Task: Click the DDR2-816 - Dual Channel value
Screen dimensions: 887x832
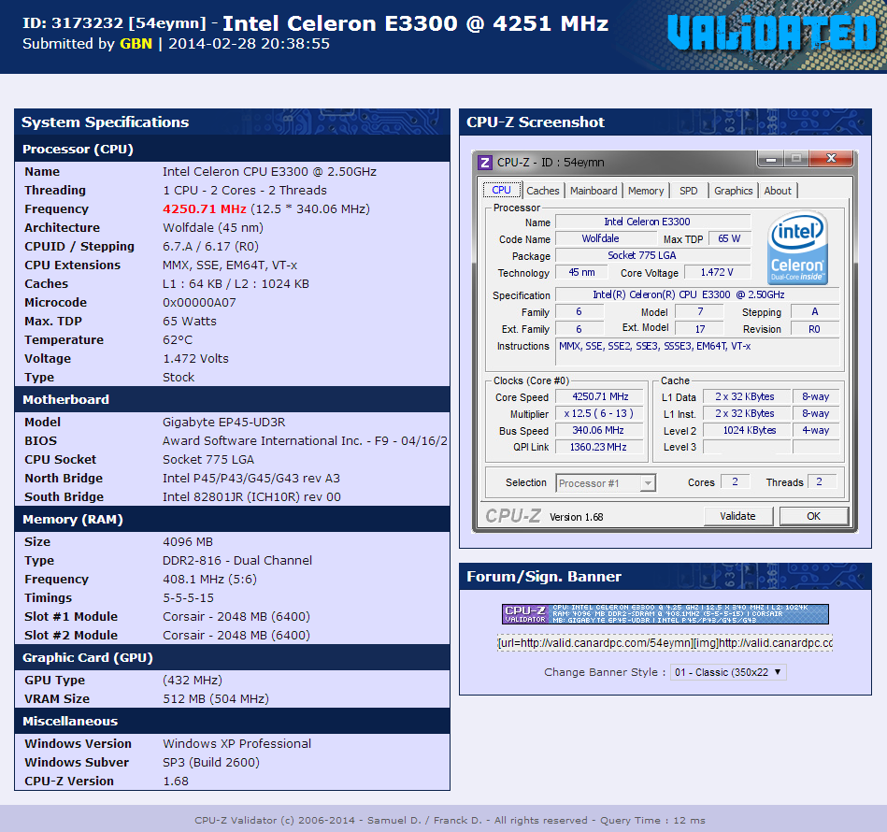Action: pyautogui.click(x=237, y=560)
